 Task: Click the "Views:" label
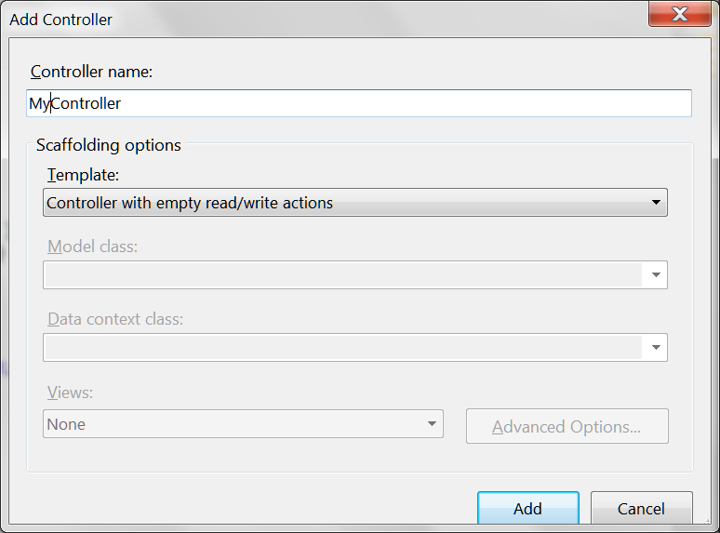(70, 393)
